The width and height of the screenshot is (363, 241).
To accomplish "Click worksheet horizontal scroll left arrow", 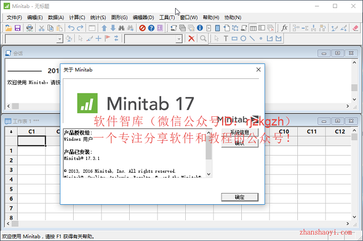I will tap(9, 223).
